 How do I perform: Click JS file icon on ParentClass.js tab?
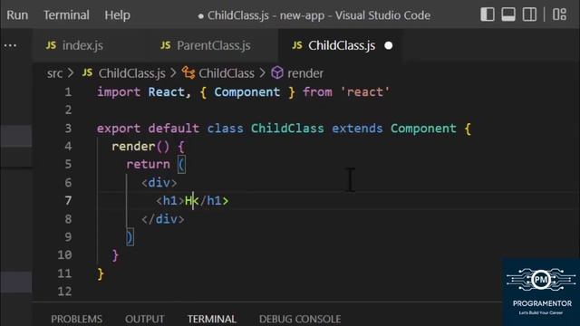(x=166, y=45)
